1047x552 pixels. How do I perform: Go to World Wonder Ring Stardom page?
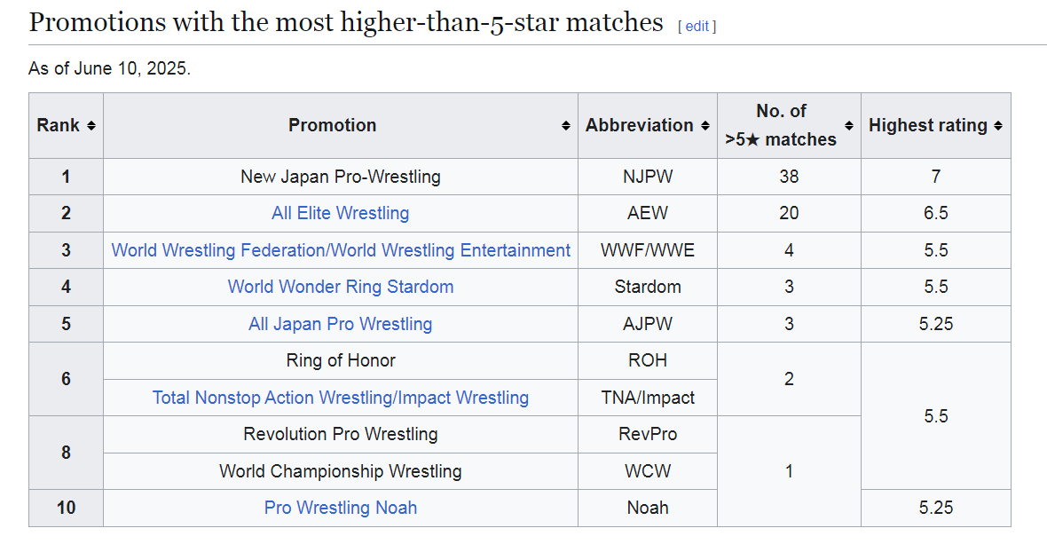(341, 287)
